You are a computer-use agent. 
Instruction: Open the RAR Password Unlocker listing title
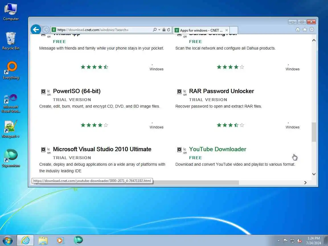point(222,91)
